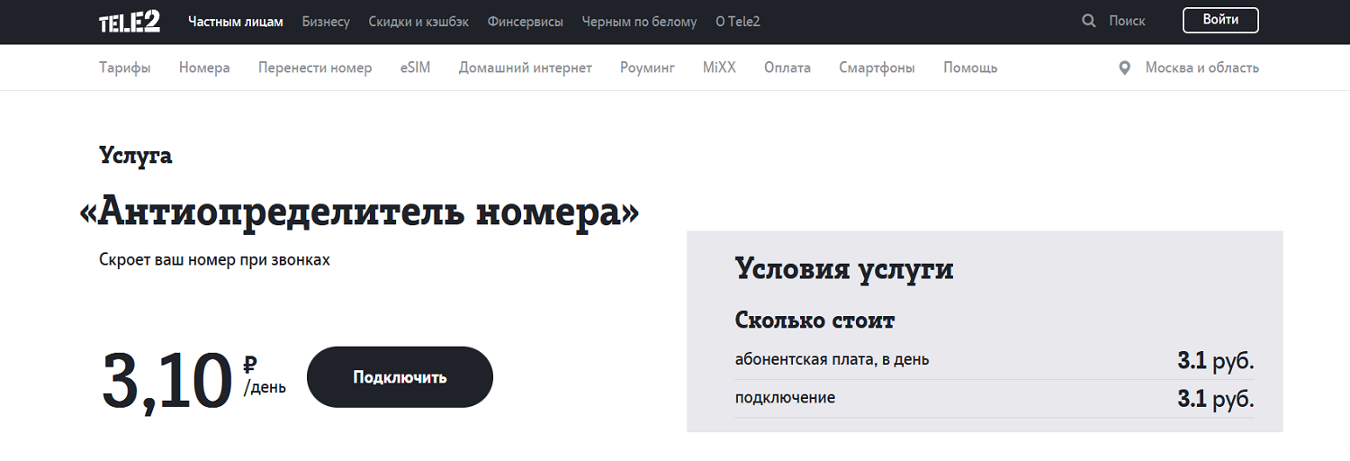Click the search magnifier icon
The width and height of the screenshot is (1350, 461).
1089,21
